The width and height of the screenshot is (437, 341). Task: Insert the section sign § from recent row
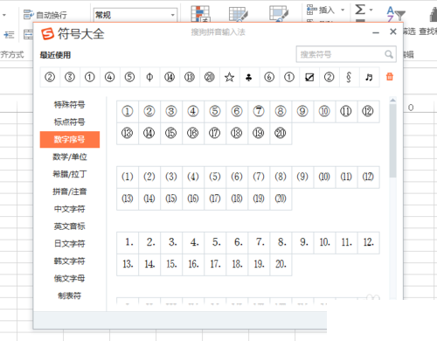(x=349, y=77)
